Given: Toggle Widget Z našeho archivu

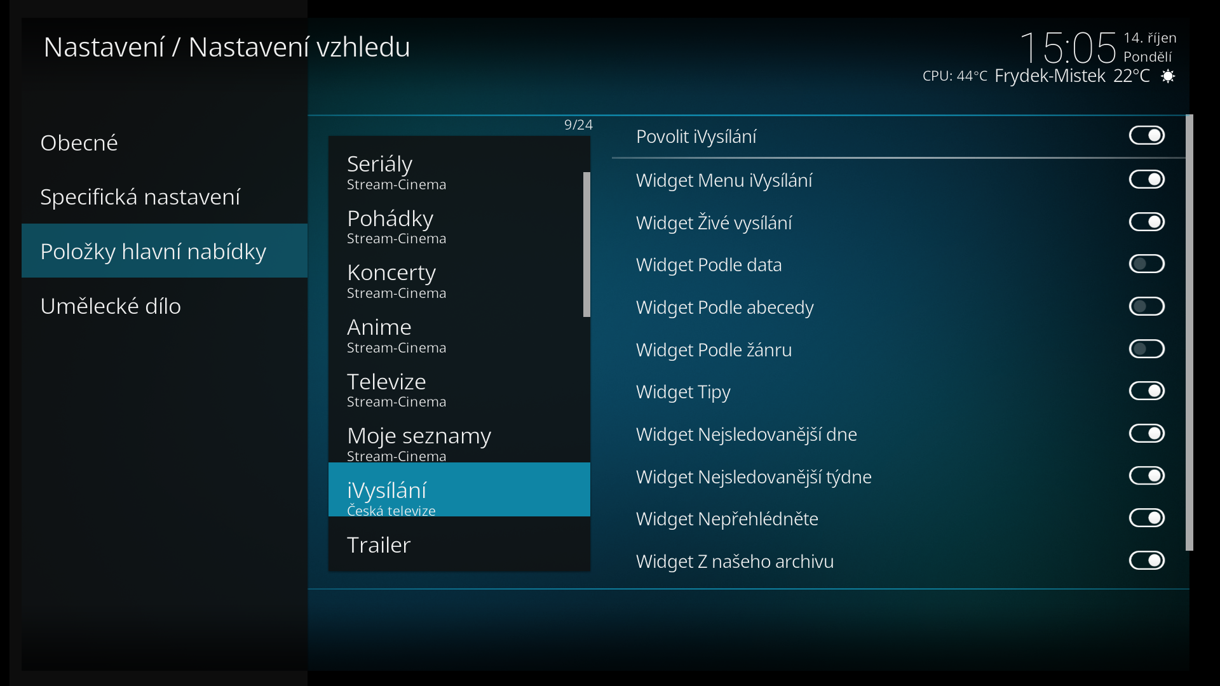Looking at the screenshot, I should (1146, 560).
